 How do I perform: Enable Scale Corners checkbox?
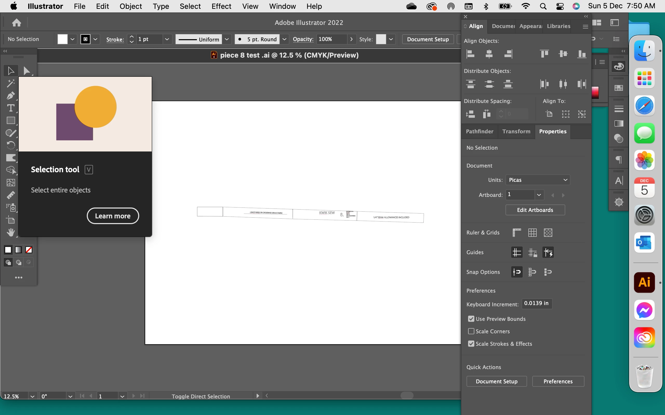[x=471, y=331]
